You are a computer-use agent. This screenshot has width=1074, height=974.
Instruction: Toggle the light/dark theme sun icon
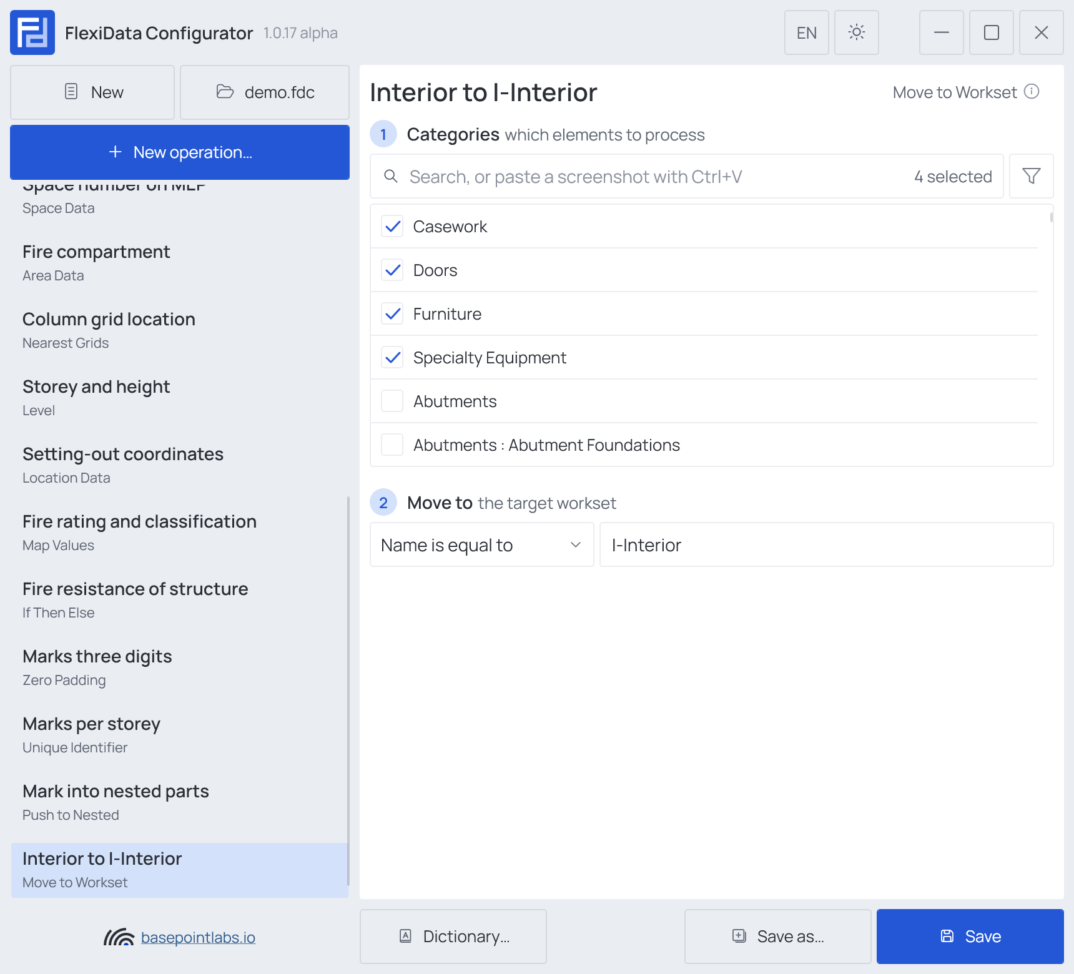click(857, 32)
